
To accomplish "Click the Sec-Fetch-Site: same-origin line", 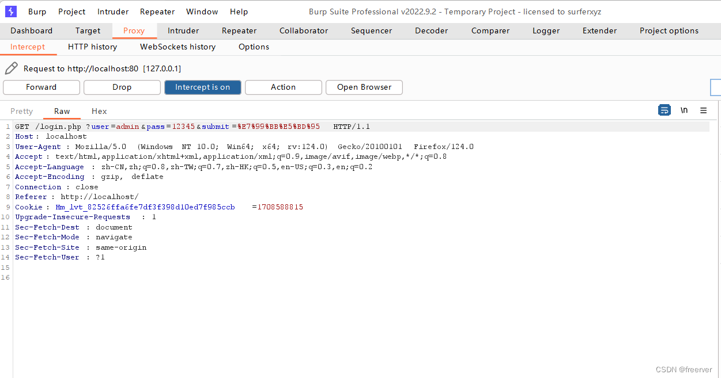I will (x=81, y=247).
